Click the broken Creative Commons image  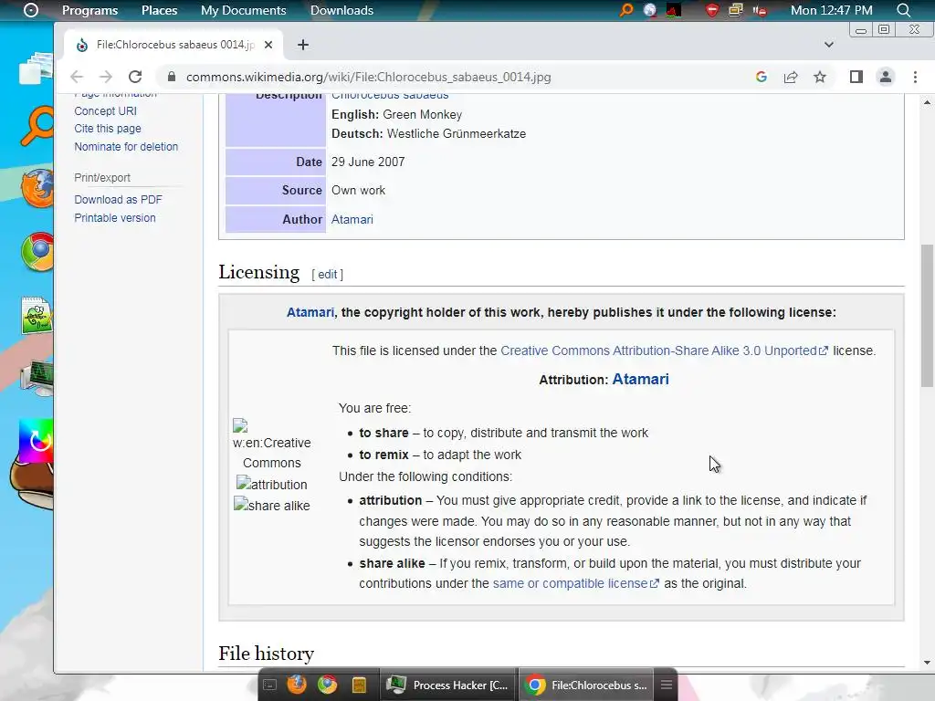coord(272,443)
